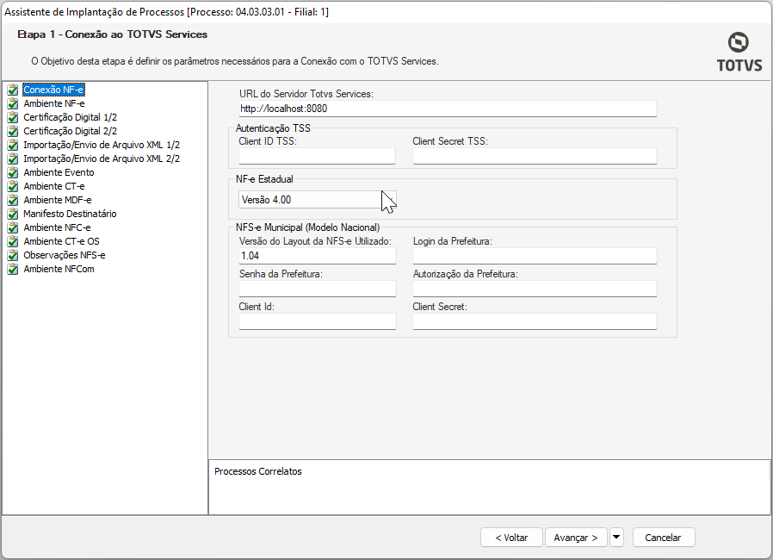The width and height of the screenshot is (773, 560).
Task: Click the Senha da Prefeitura field
Action: click(x=318, y=289)
